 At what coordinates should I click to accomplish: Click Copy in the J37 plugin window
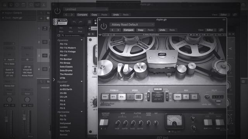click(140, 30)
